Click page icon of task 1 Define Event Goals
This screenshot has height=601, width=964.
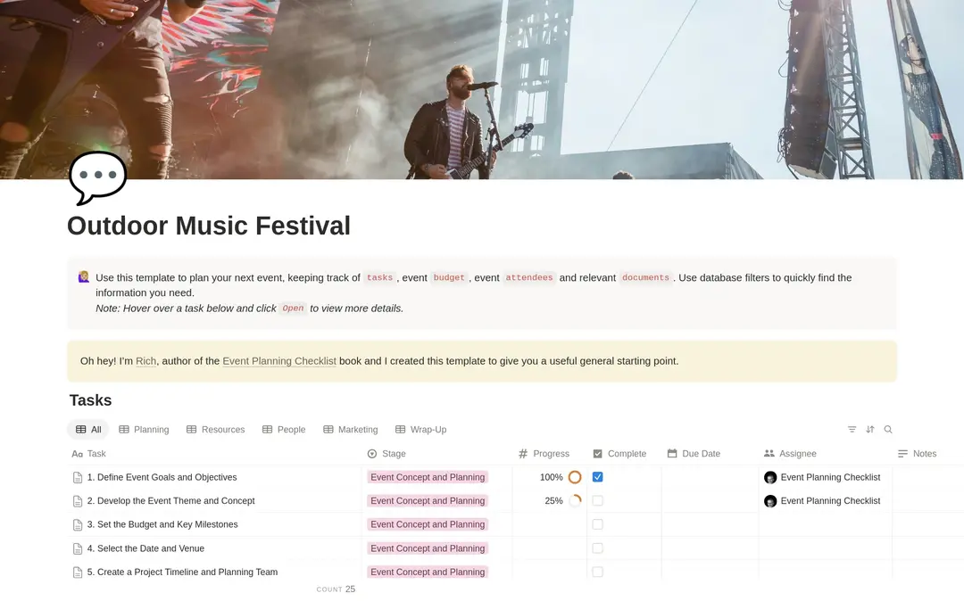pos(78,478)
